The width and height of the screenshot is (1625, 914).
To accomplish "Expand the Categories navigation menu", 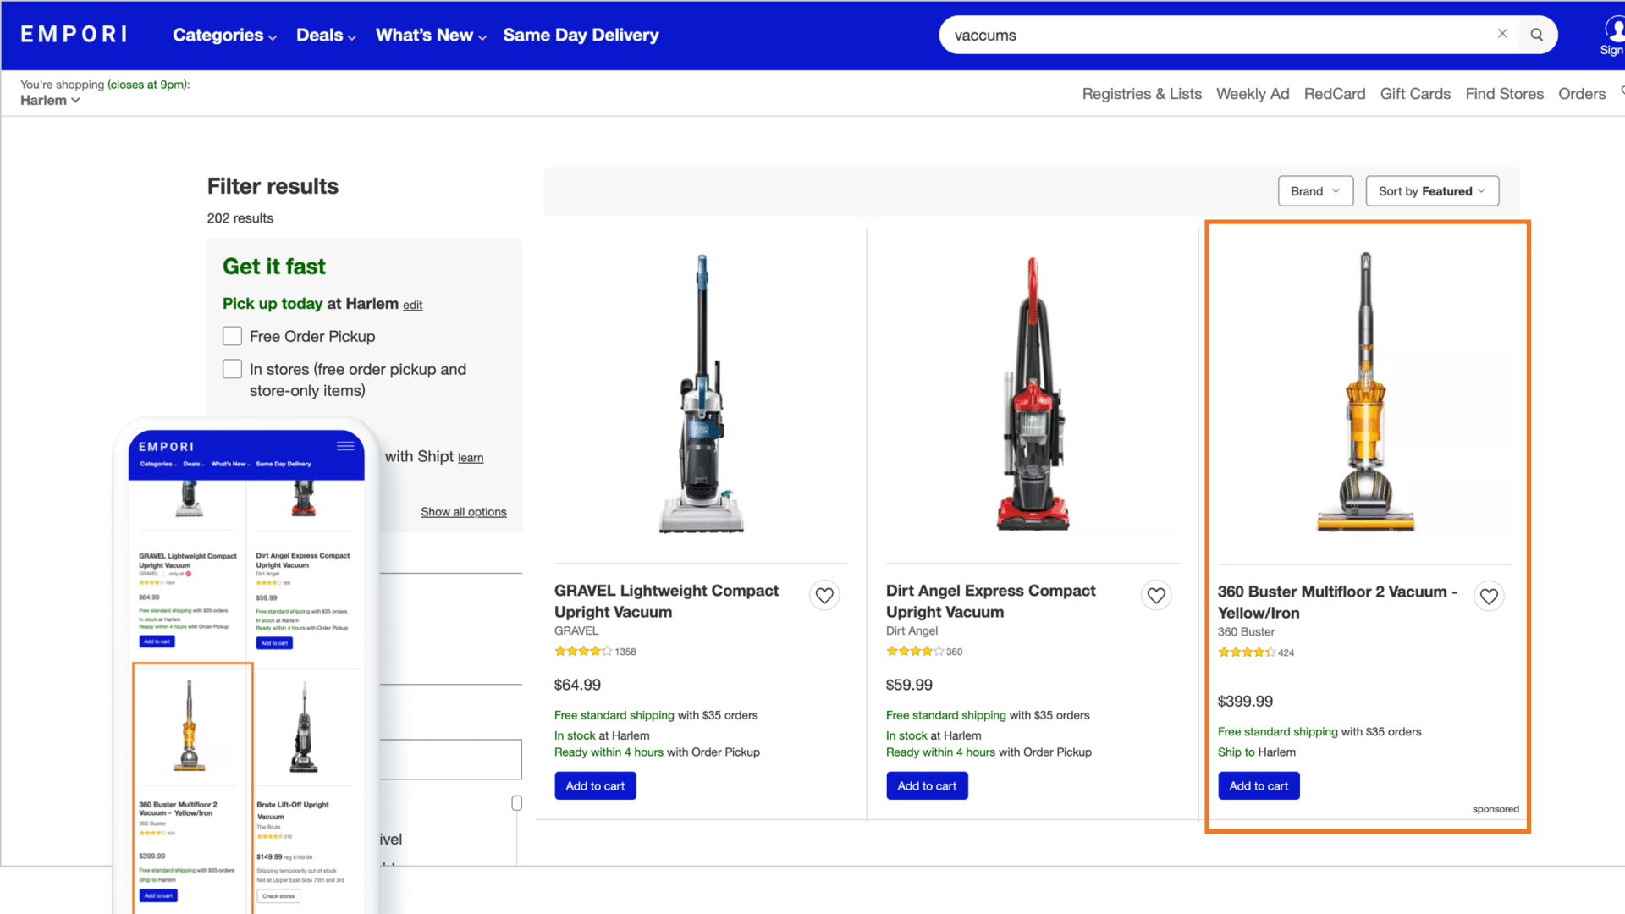I will pyautogui.click(x=223, y=35).
